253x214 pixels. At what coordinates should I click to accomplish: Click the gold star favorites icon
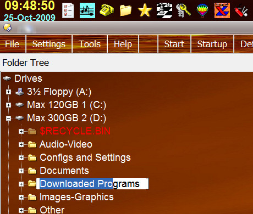pos(145,10)
